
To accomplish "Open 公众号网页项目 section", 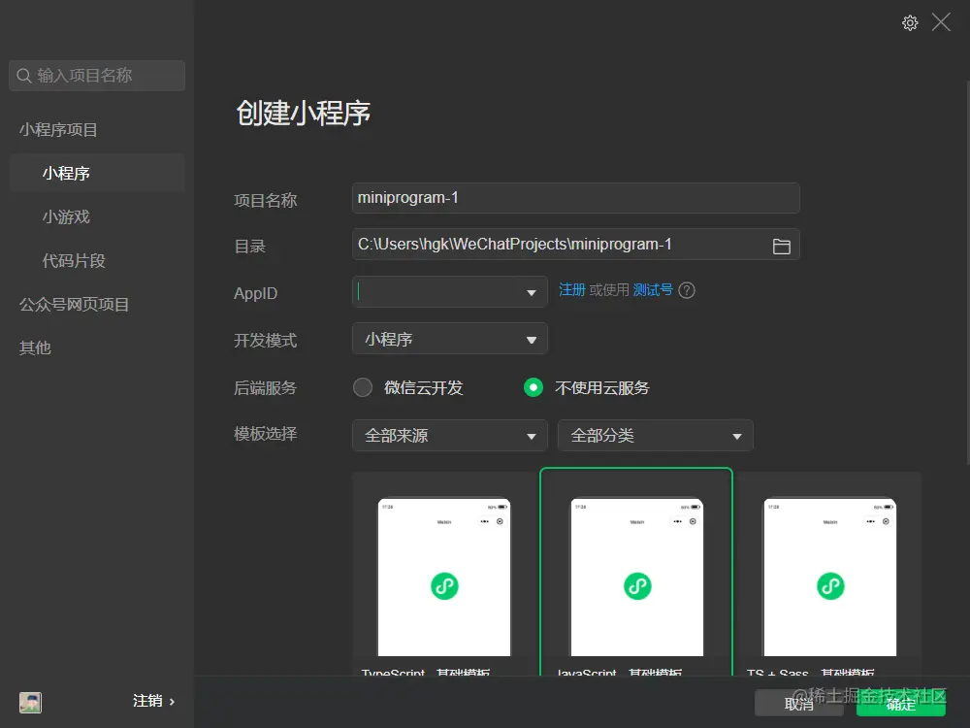I will (75, 305).
